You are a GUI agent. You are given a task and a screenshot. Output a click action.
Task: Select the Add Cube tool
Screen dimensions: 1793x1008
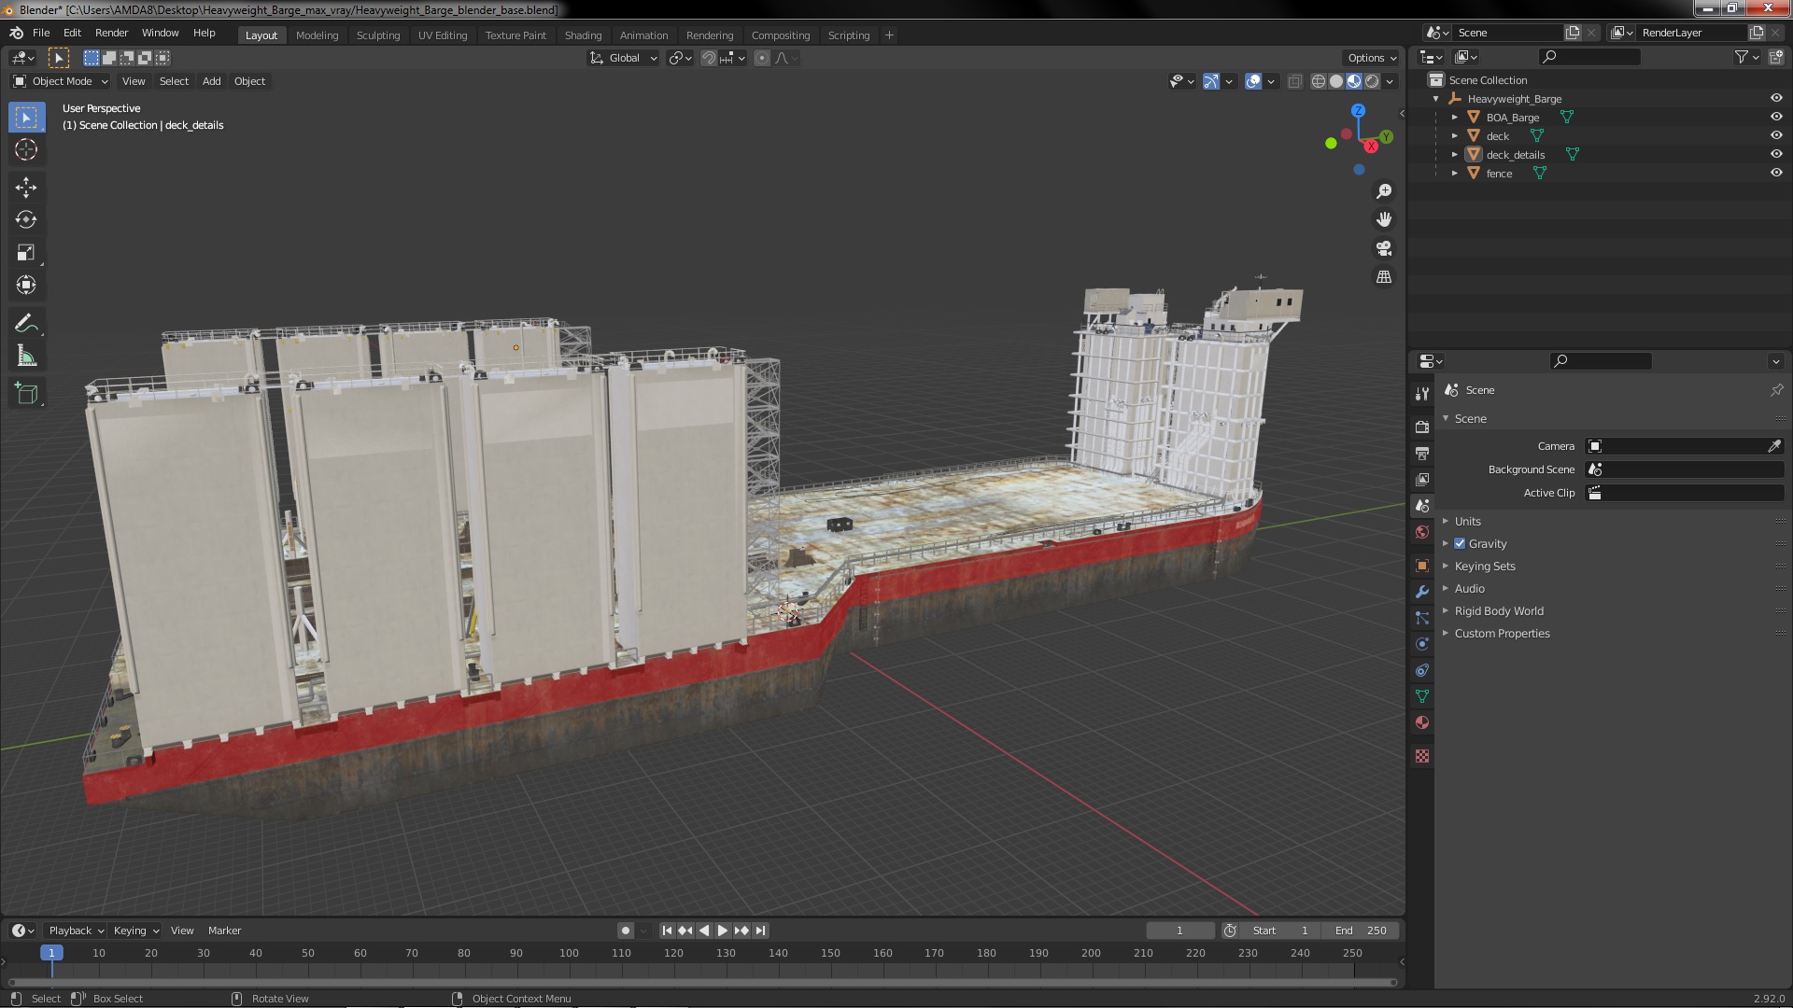25,394
